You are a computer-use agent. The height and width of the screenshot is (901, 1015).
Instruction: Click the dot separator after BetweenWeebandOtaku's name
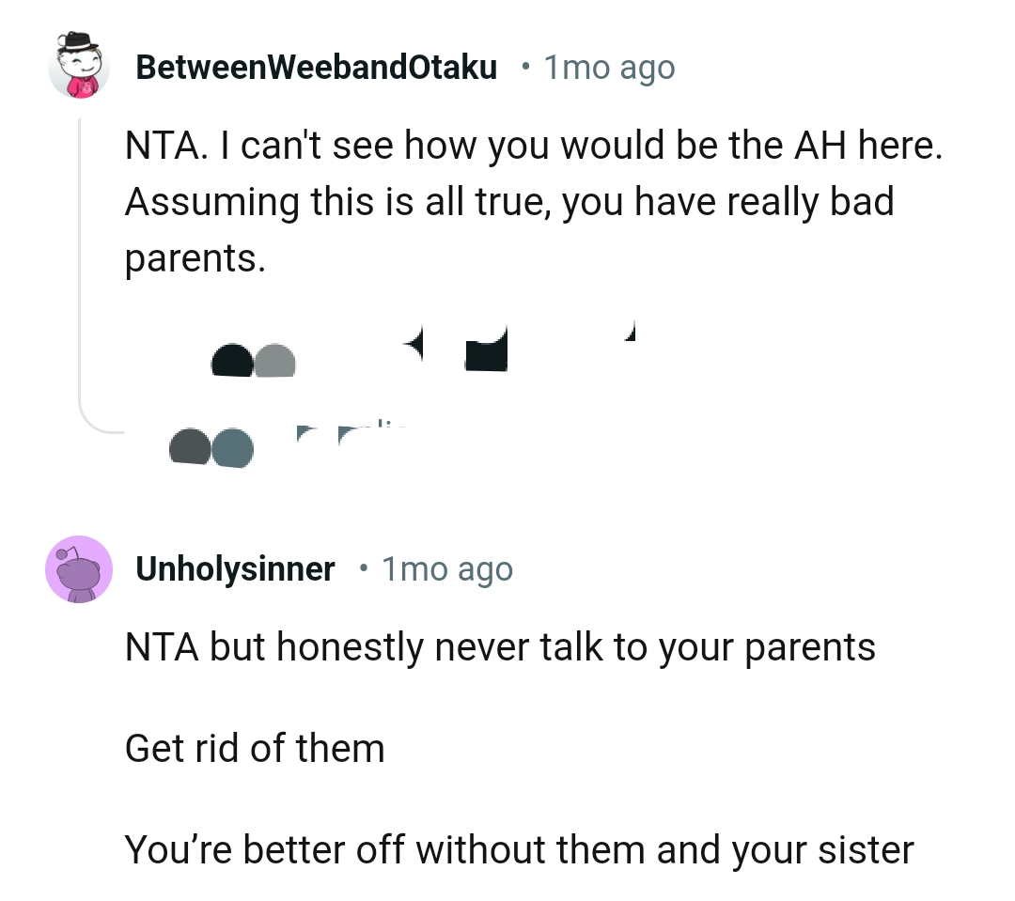tap(526, 67)
